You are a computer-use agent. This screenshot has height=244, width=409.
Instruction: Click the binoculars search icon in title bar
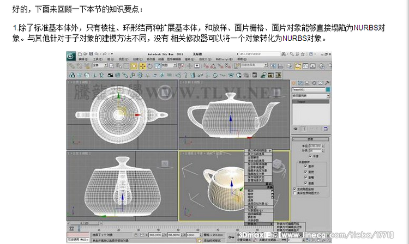pyautogui.click(x=284, y=54)
